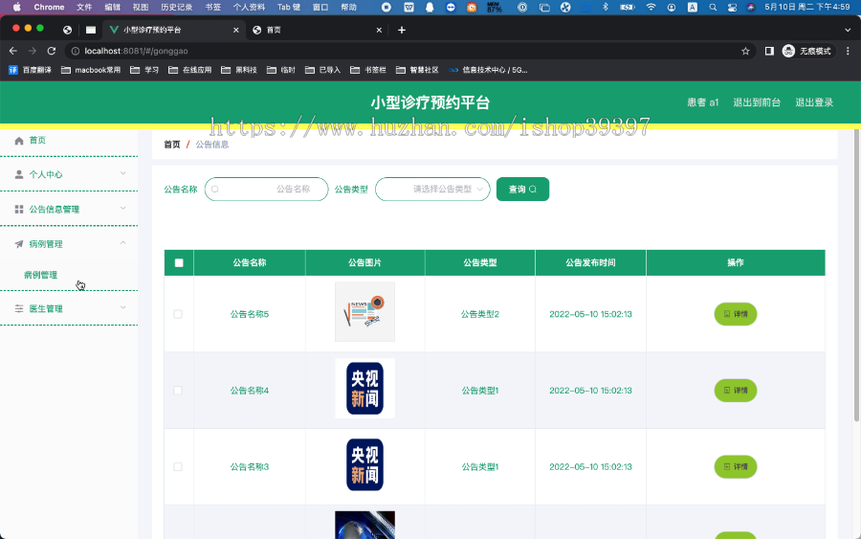Open Chrome three-dot menu
Image resolution: width=861 pixels, height=539 pixels.
pos(848,51)
